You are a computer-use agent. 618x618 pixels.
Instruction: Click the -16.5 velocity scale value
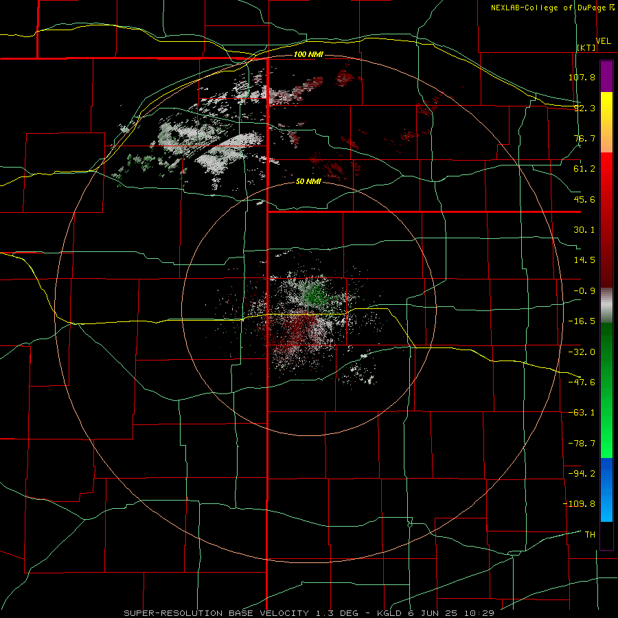(x=582, y=321)
